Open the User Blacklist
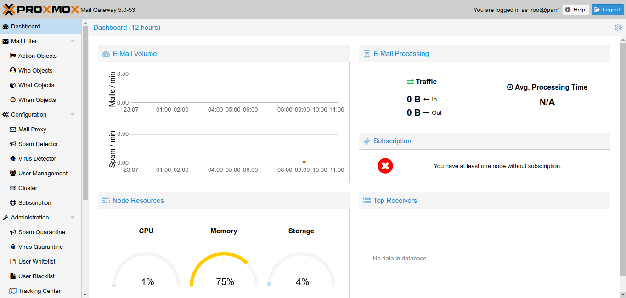The width and height of the screenshot is (626, 298). point(41,276)
